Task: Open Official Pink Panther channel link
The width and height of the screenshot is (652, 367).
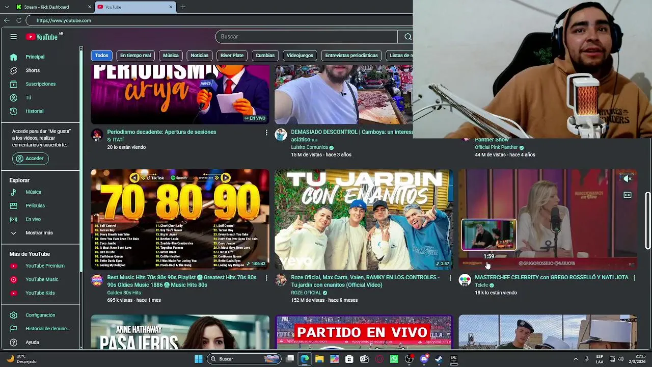Action: pyautogui.click(x=496, y=147)
